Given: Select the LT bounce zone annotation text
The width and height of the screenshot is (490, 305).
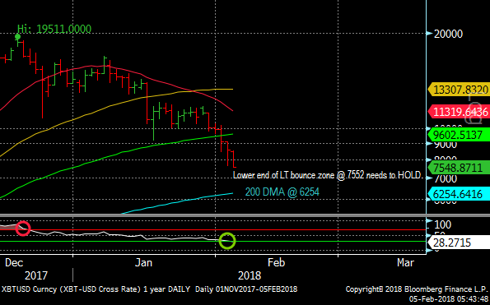Looking at the screenshot, I should pos(328,175).
